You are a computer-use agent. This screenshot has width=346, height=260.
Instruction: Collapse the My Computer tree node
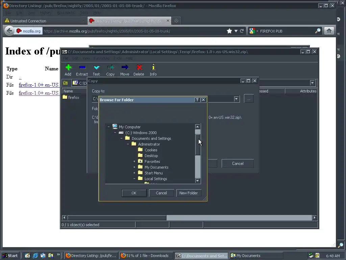108,127
